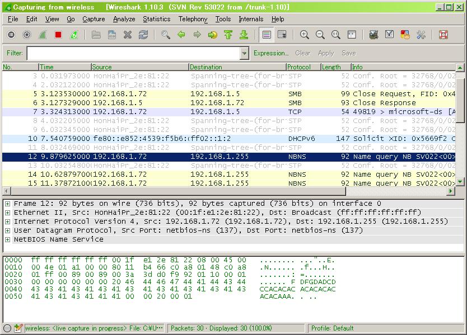This screenshot has width=467, height=335.
Task: Open capture options icon
Action: 27,35
